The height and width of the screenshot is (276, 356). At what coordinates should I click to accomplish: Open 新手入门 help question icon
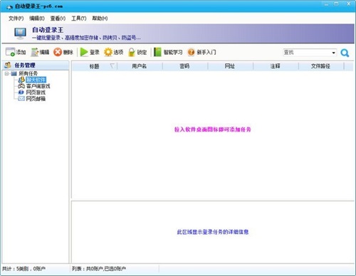click(x=191, y=52)
